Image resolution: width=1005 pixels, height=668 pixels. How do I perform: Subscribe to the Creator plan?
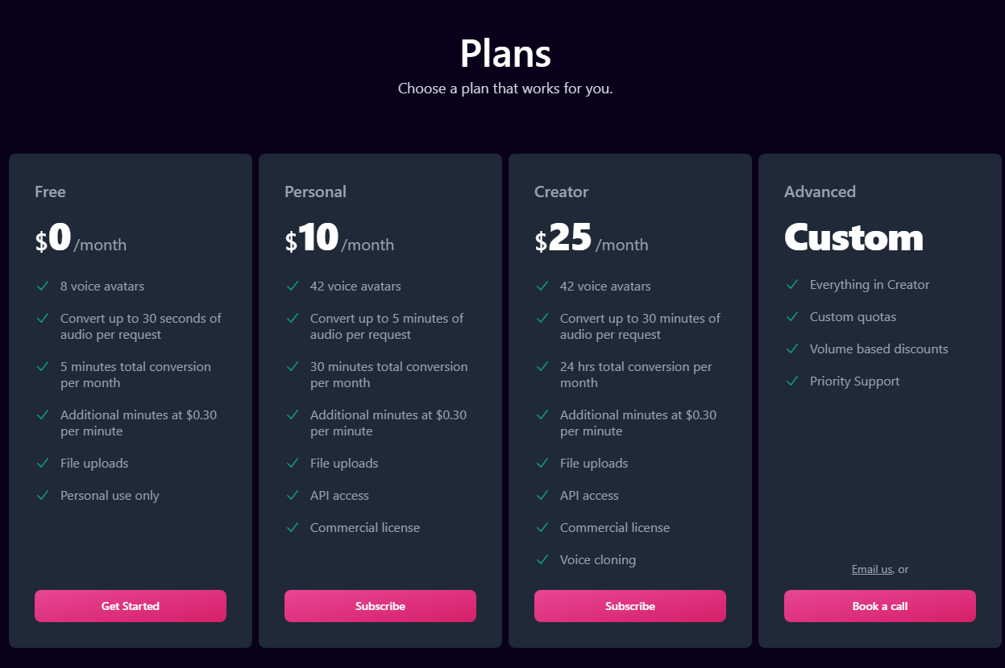630,606
